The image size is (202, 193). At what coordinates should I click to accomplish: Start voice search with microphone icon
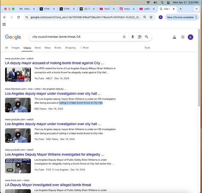click(x=133, y=37)
